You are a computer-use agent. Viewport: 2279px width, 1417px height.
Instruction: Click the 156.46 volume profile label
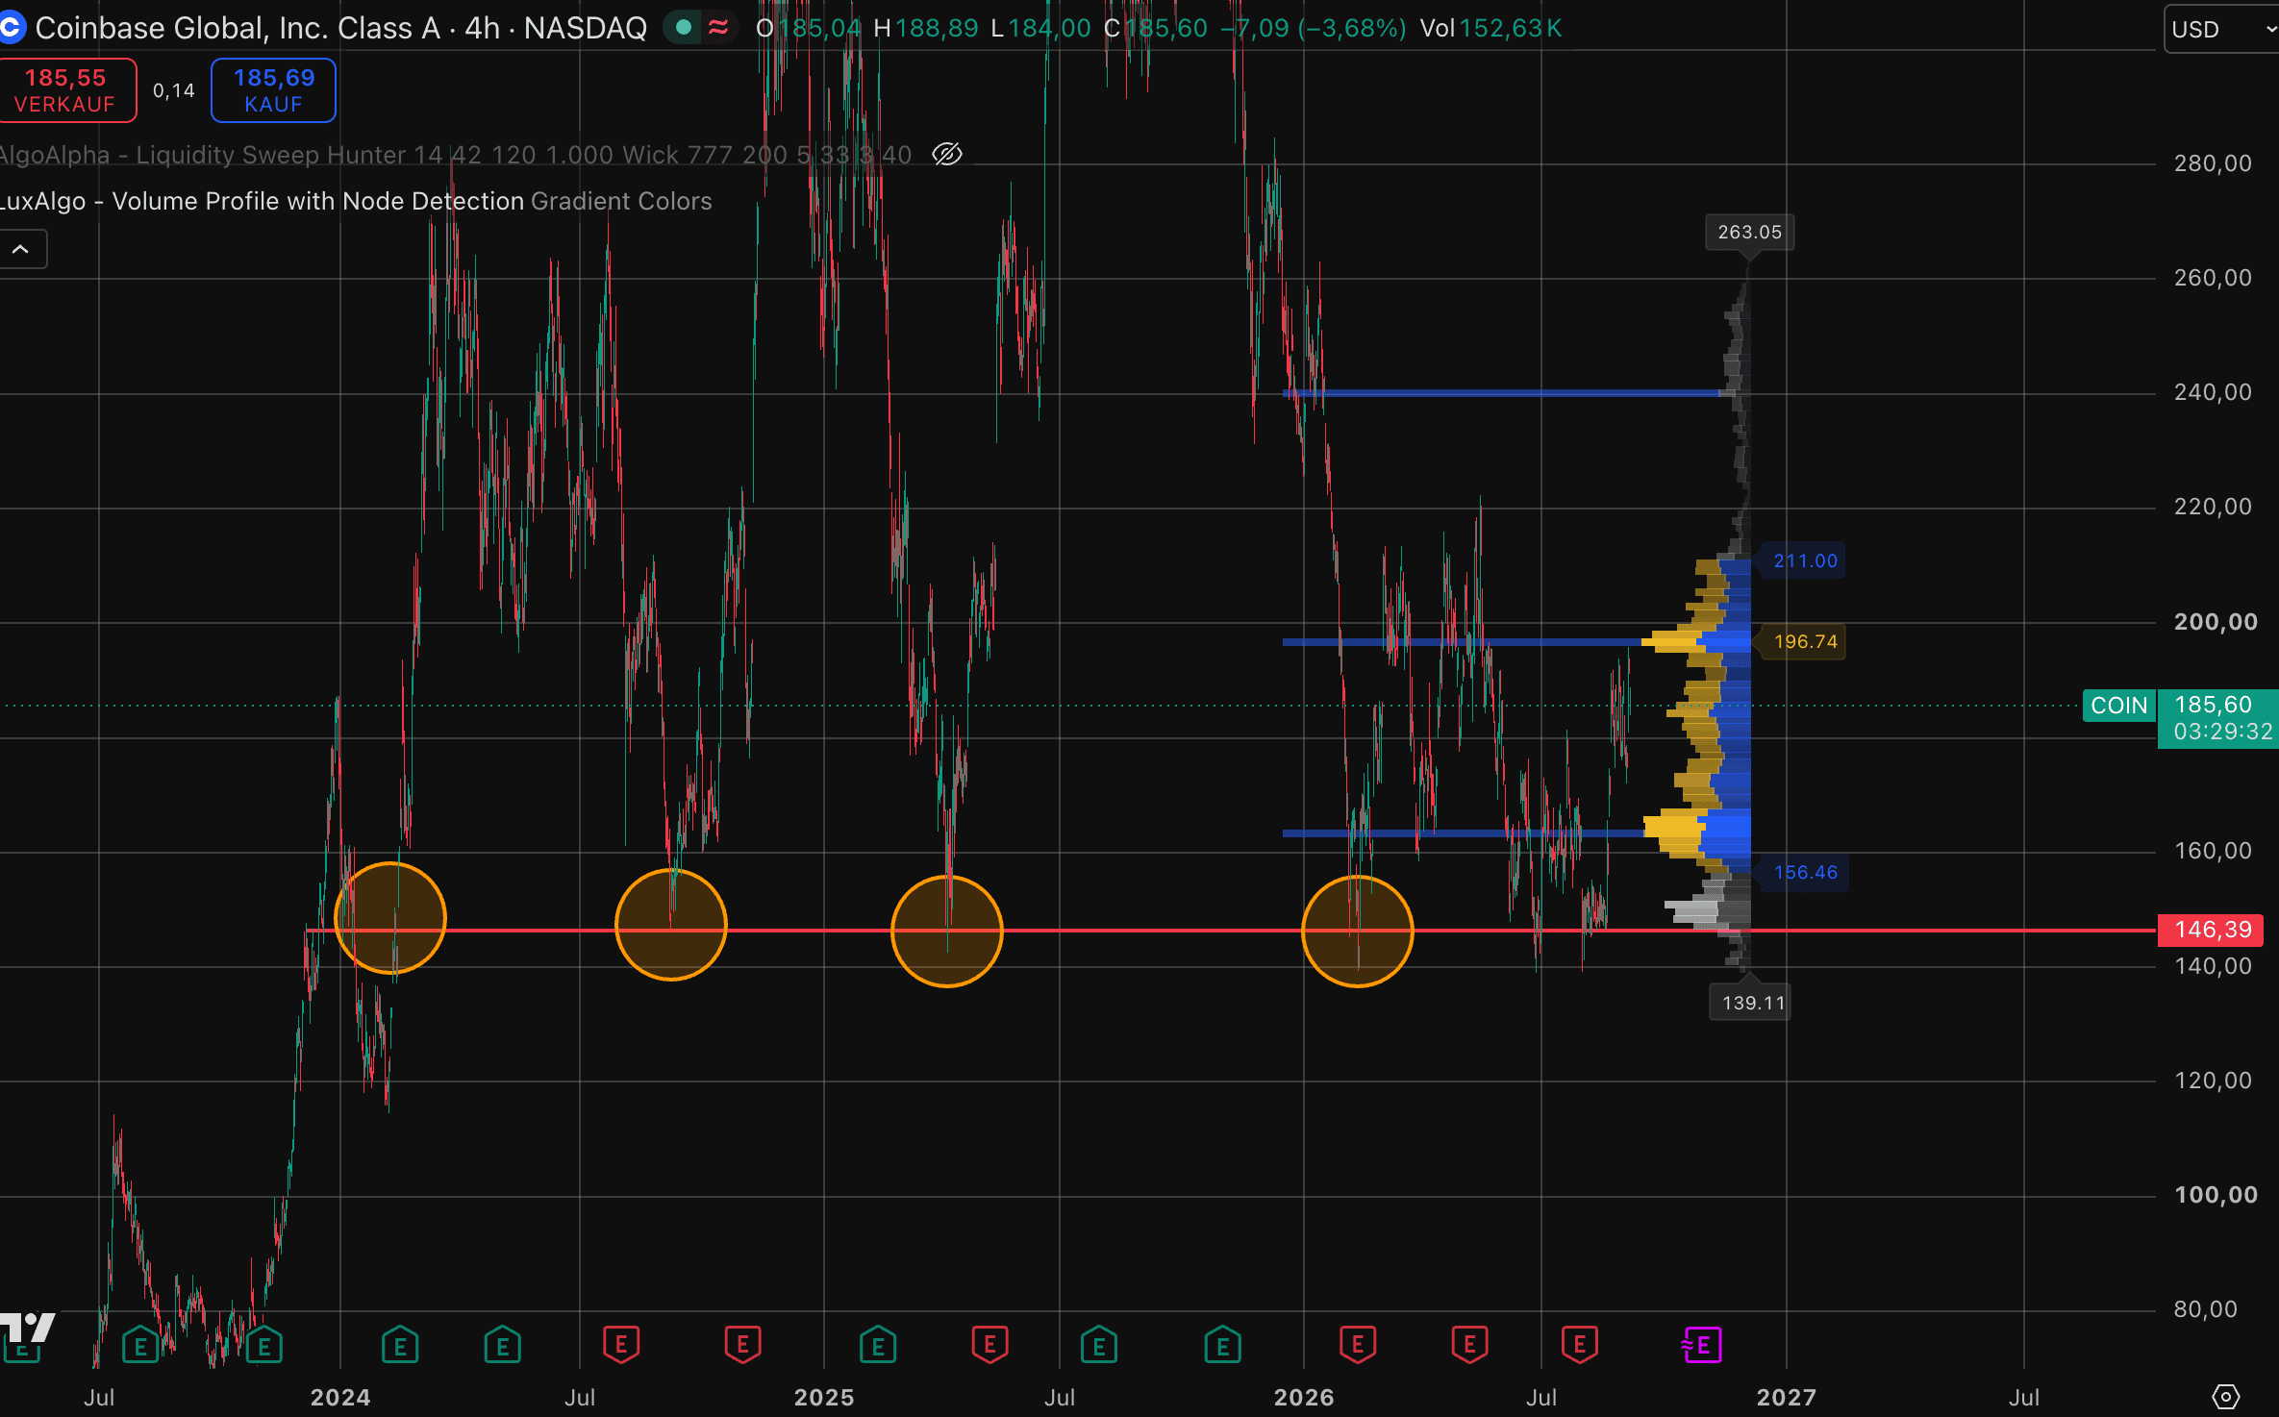pyautogui.click(x=1805, y=872)
